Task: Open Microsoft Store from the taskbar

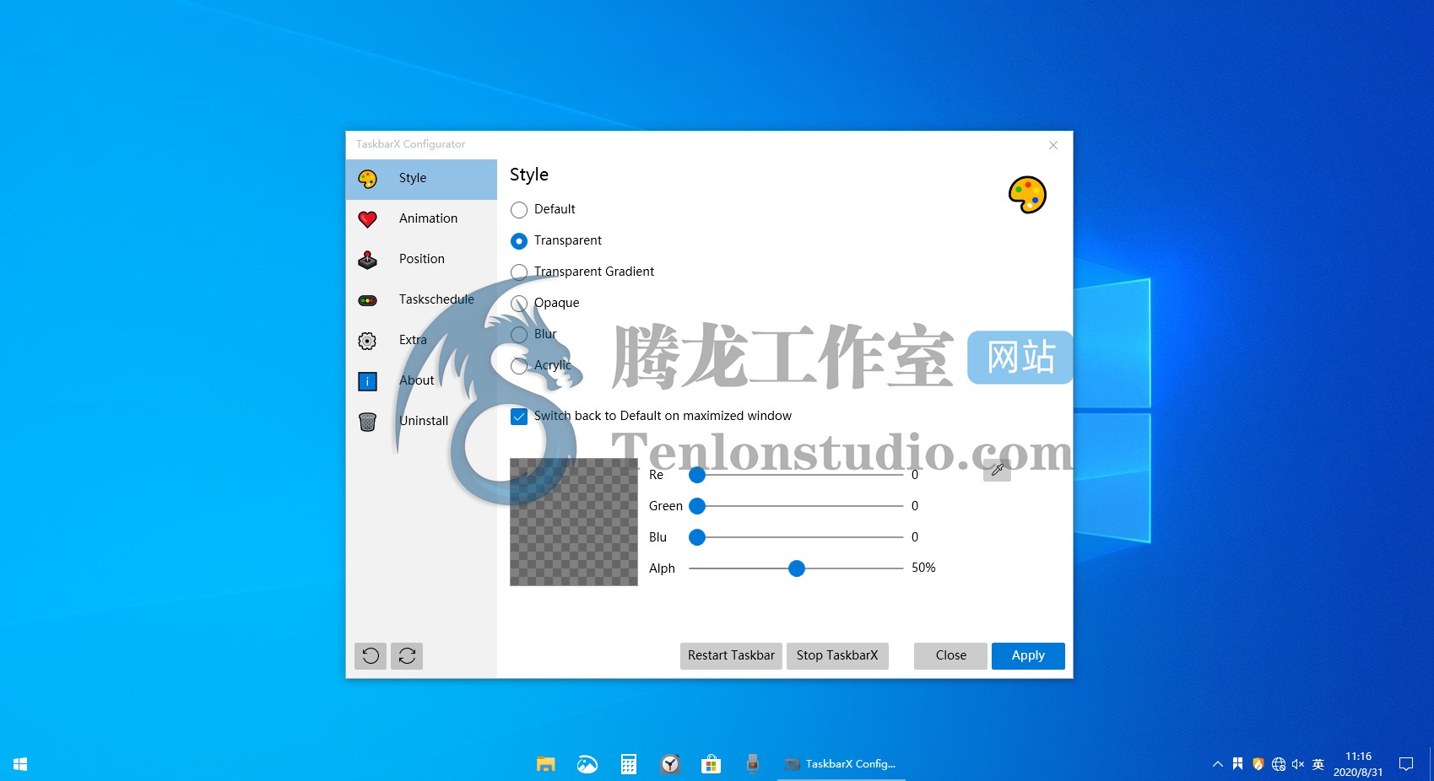Action: click(712, 764)
